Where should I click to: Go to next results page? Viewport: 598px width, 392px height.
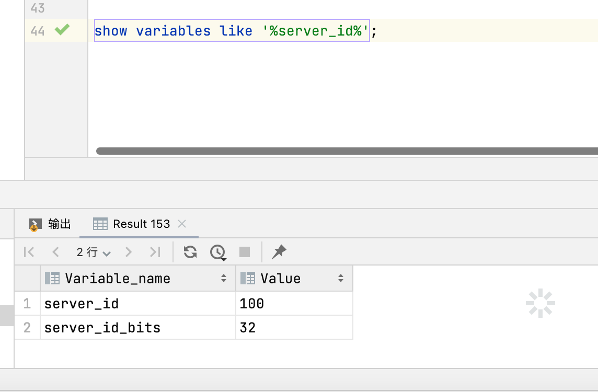[129, 252]
